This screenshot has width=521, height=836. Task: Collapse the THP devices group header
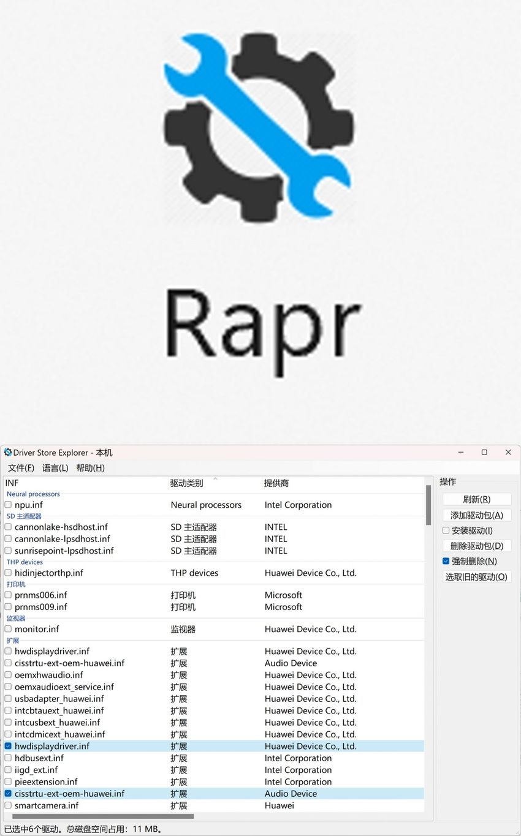tap(25, 562)
